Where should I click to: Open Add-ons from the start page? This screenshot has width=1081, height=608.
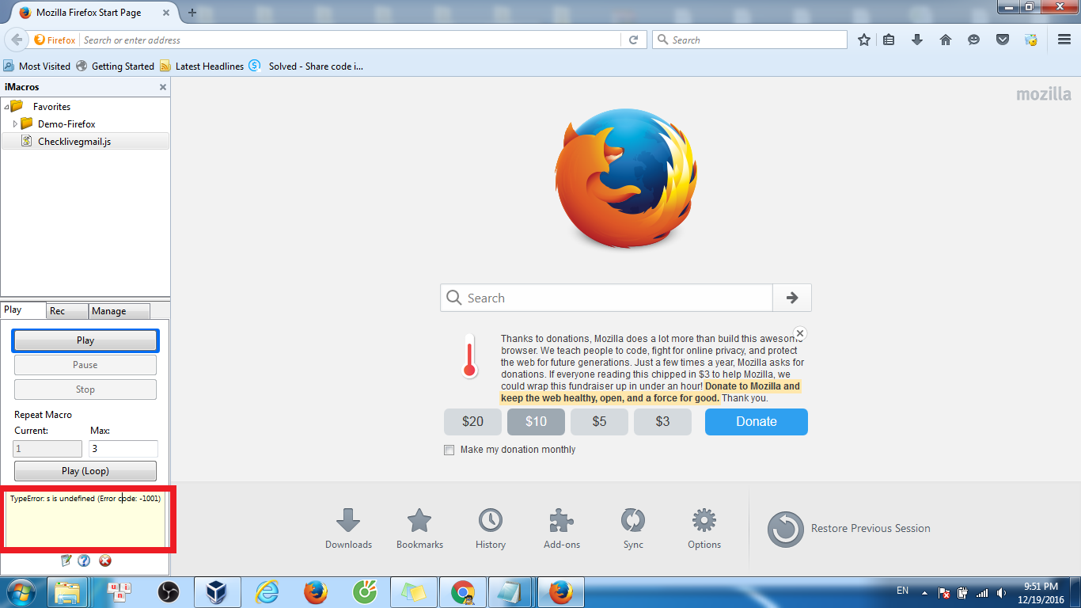[562, 529]
